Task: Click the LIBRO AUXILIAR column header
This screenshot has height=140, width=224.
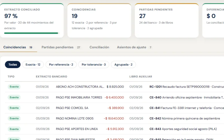Action: tap(141, 76)
